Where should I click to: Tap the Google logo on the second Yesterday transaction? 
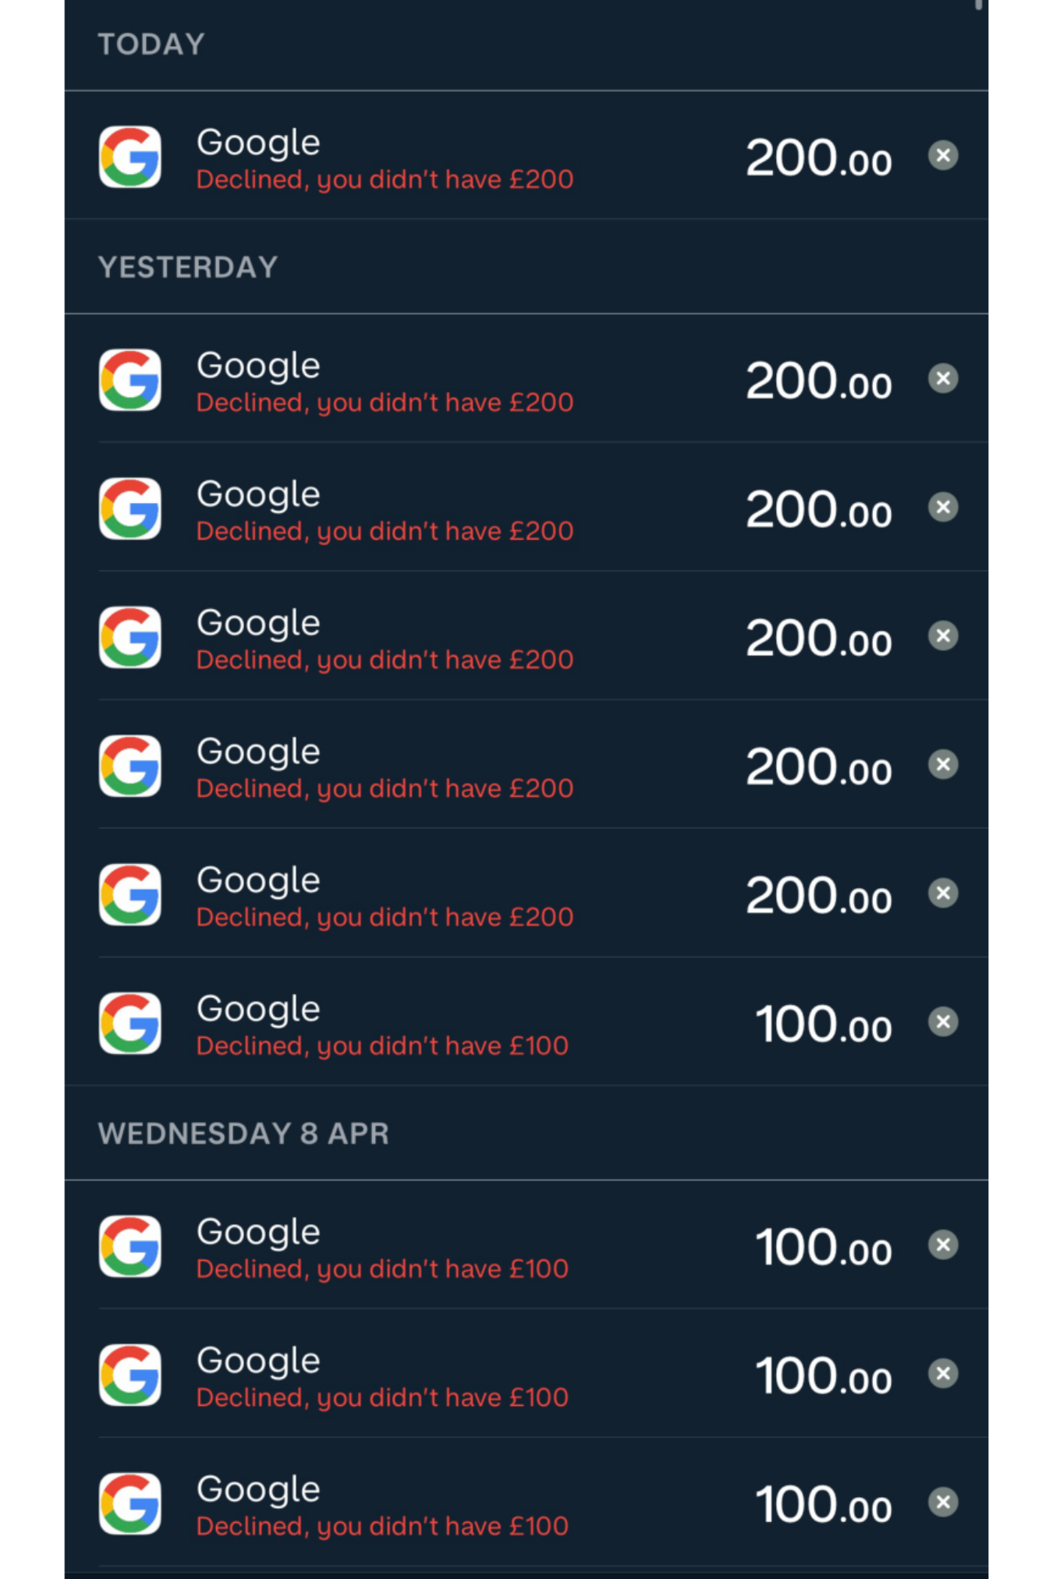(130, 508)
